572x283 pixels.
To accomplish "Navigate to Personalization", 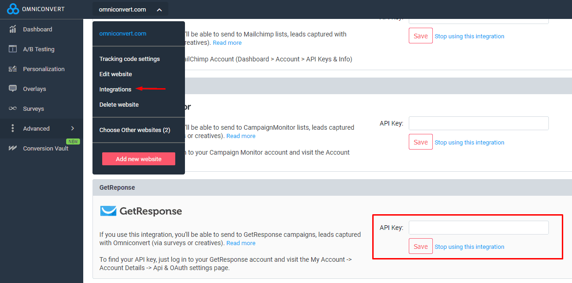I will (44, 69).
